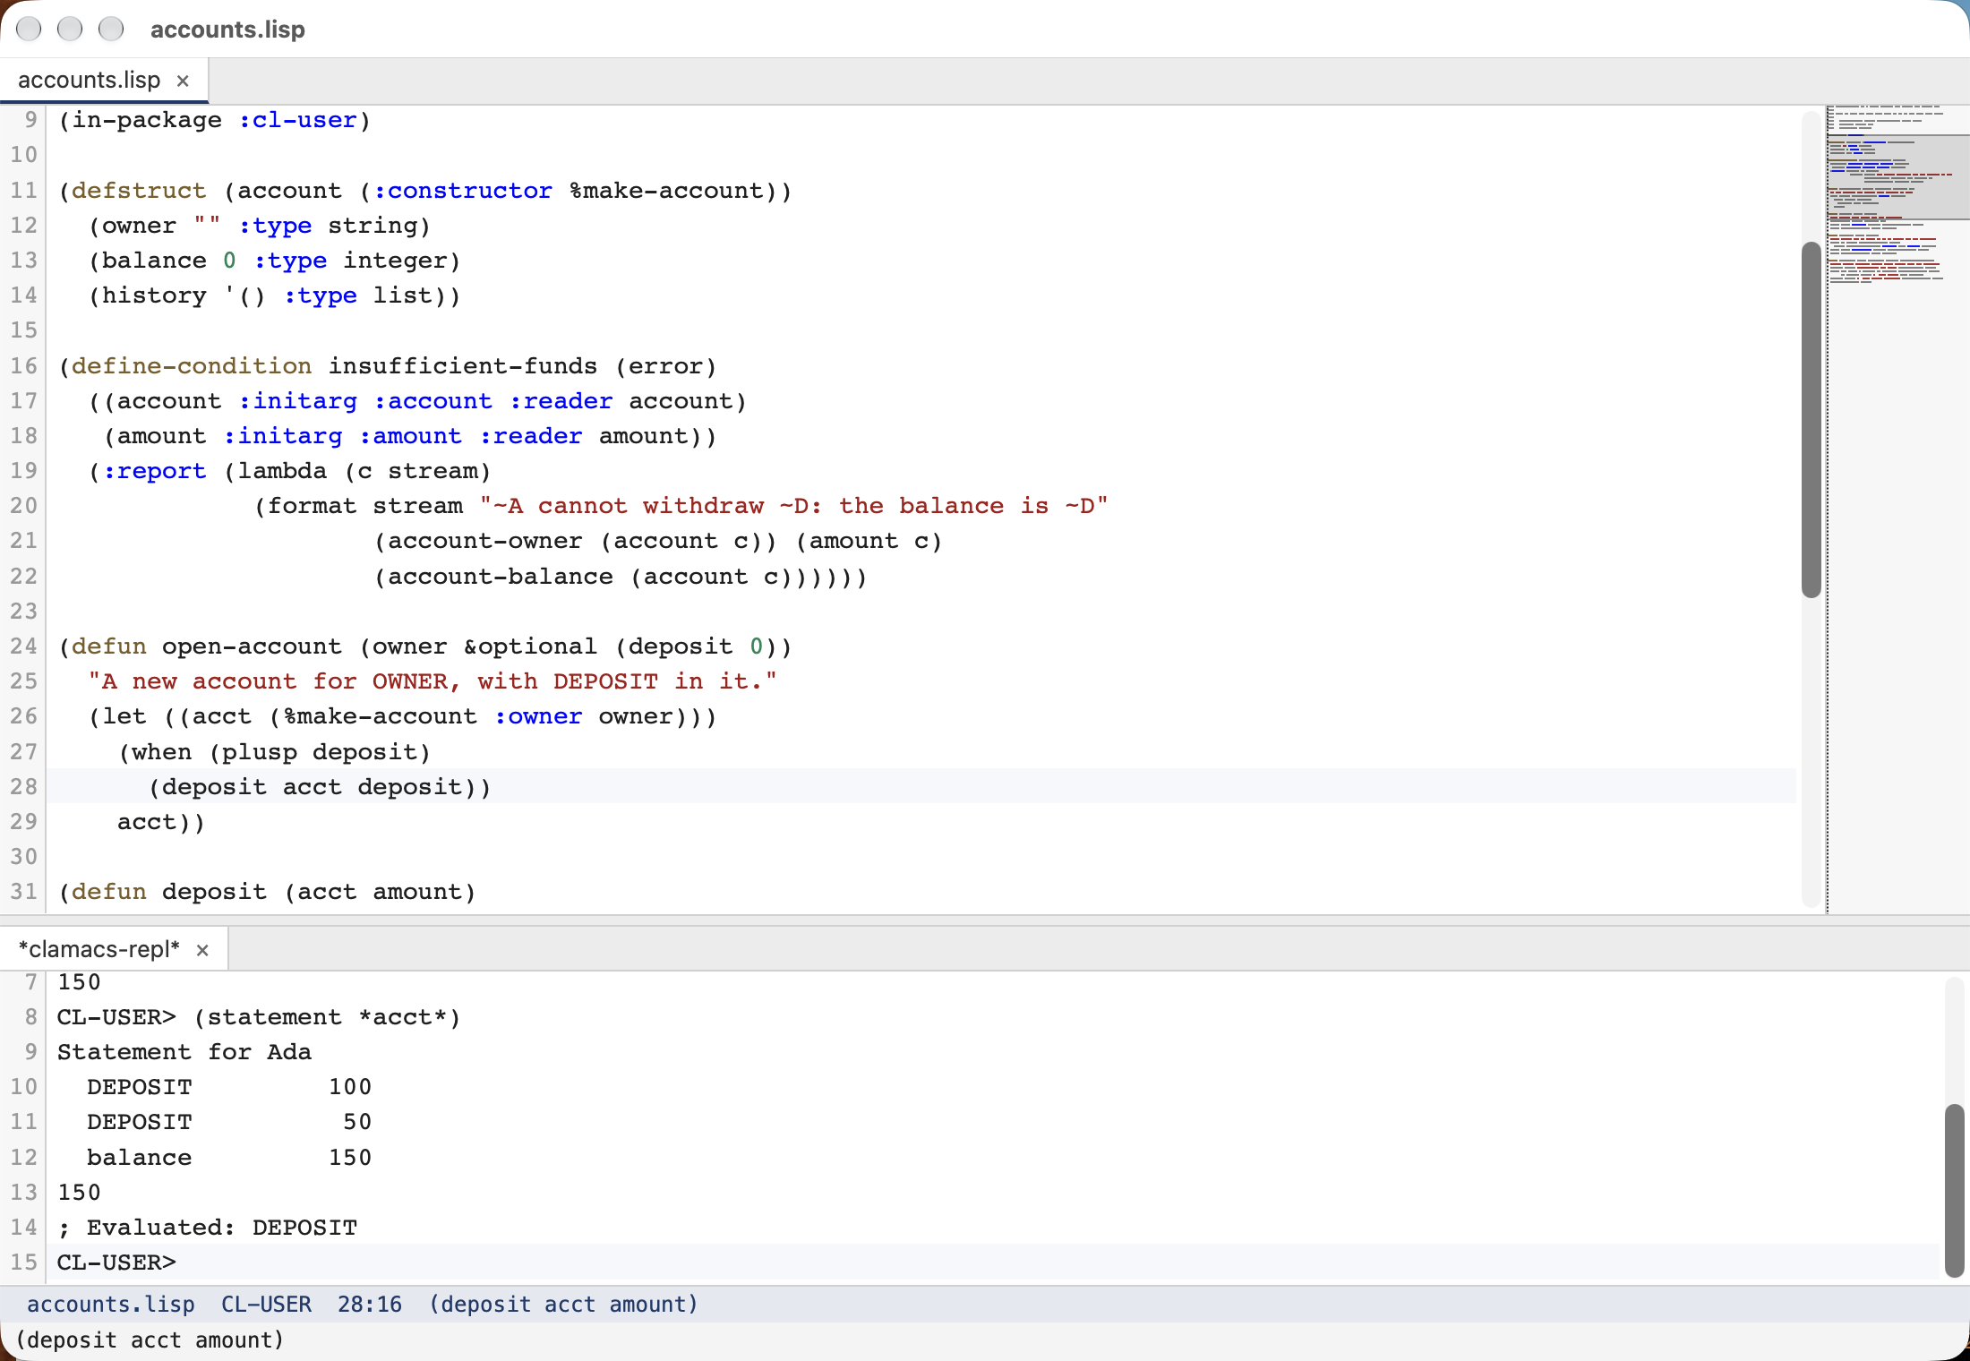The width and height of the screenshot is (1970, 1361).
Task: Click line number 24 in the gutter
Action: (x=24, y=646)
